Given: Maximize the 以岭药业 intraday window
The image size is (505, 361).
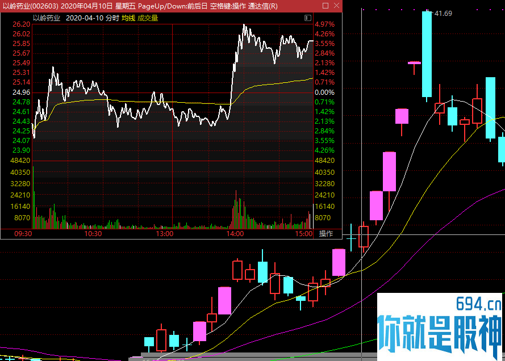Looking at the screenshot, I should (x=325, y=6).
